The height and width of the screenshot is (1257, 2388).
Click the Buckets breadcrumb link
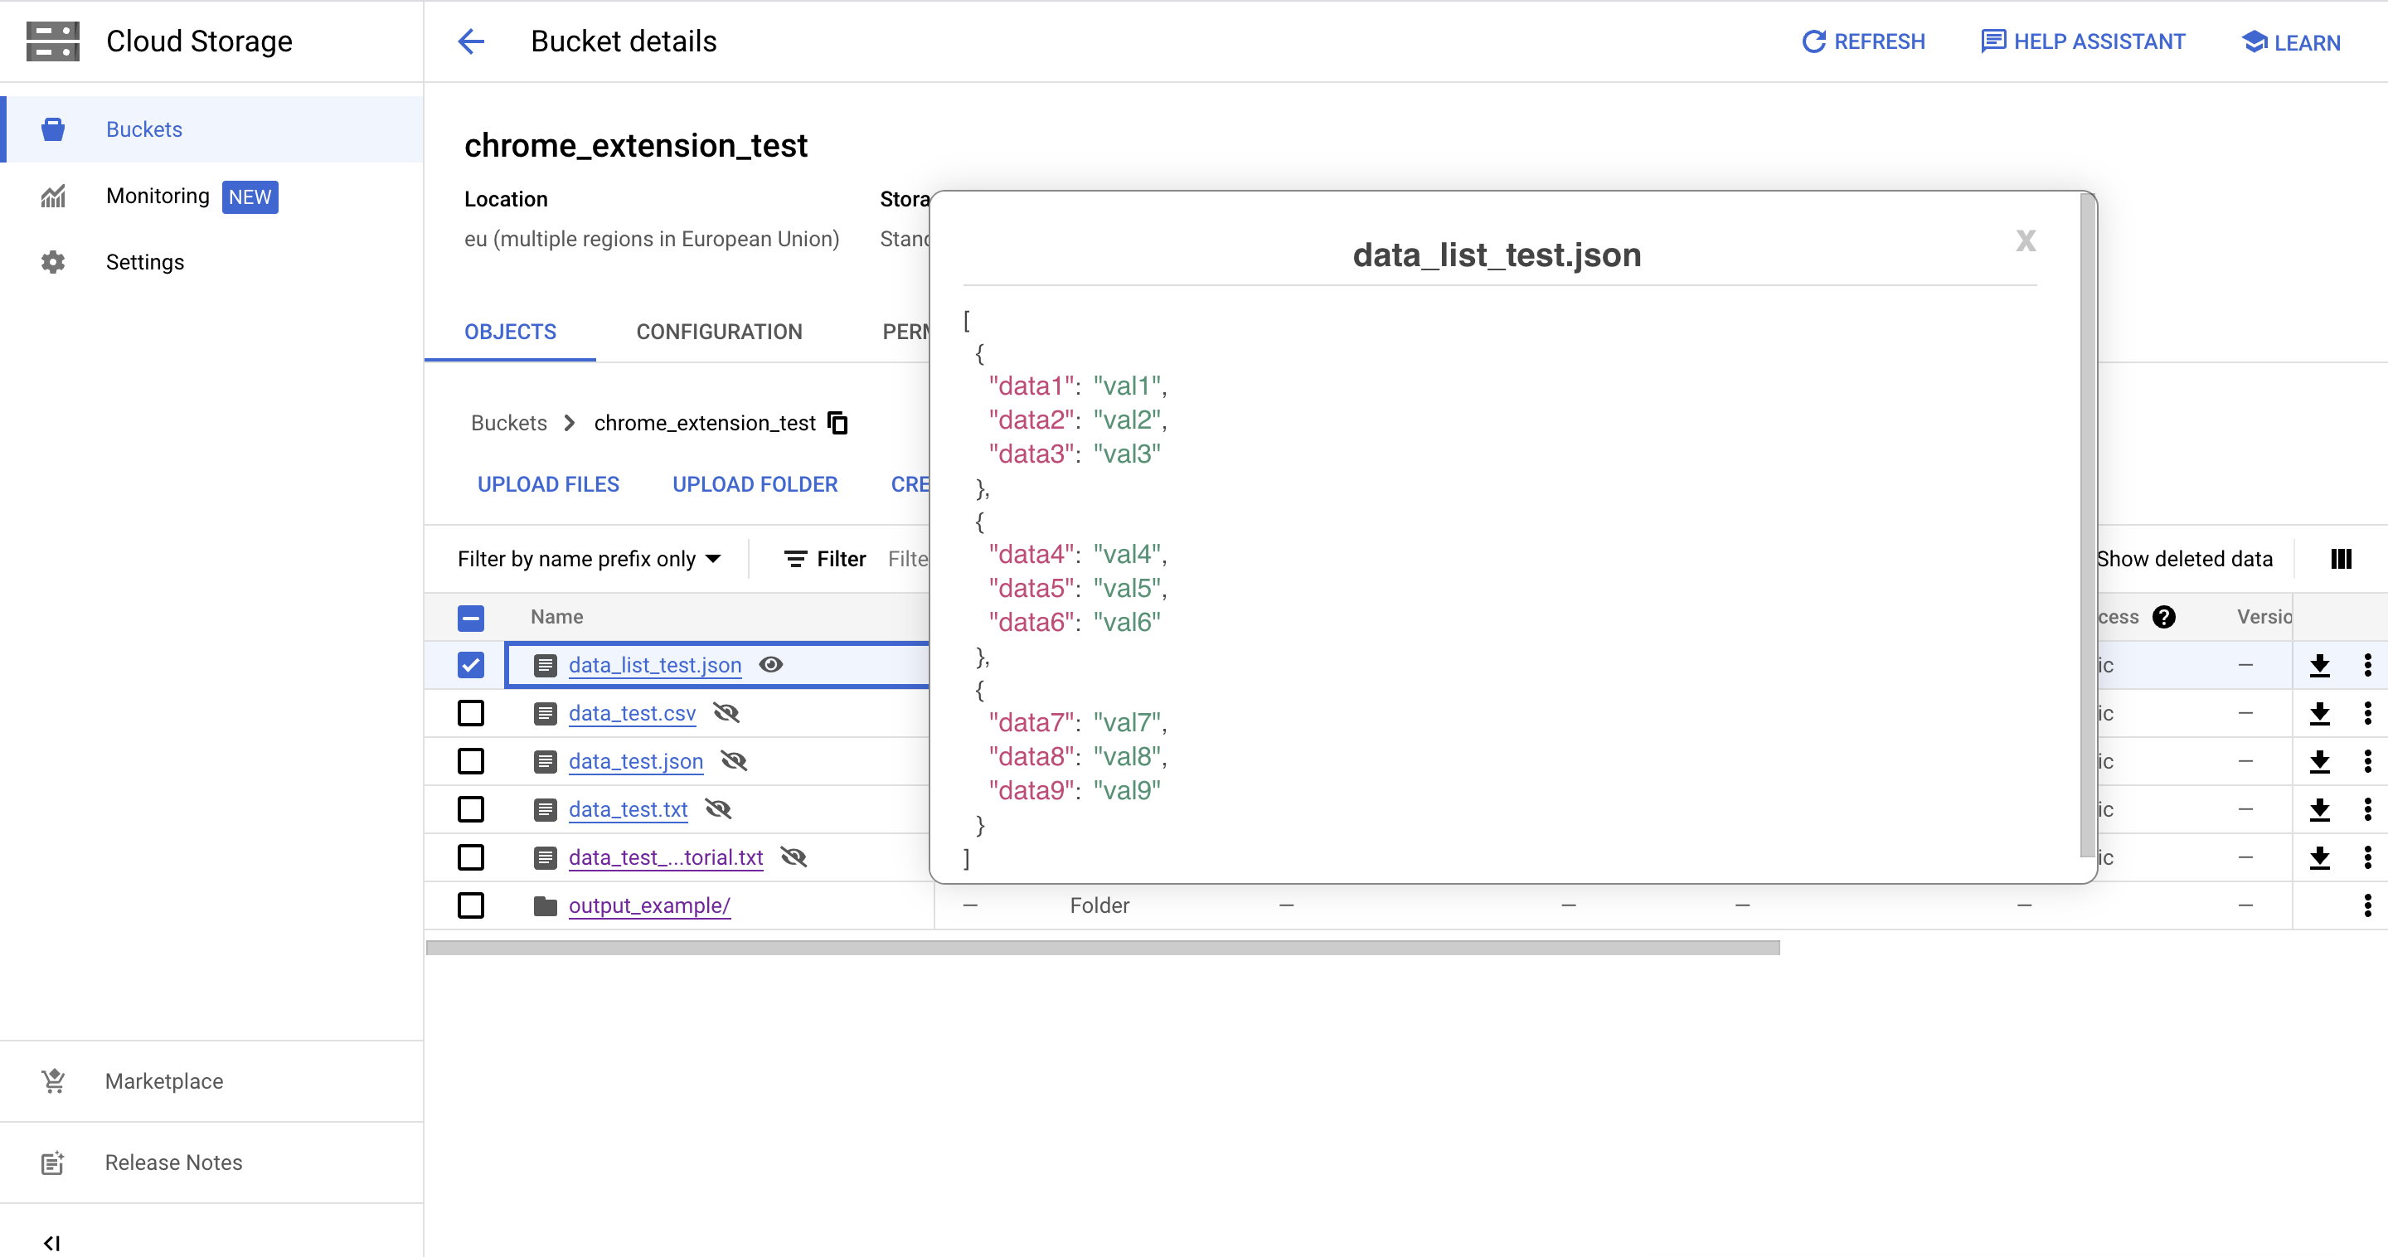click(x=509, y=423)
